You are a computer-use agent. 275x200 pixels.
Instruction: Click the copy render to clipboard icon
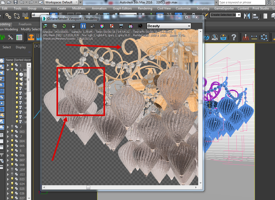coord(55,26)
